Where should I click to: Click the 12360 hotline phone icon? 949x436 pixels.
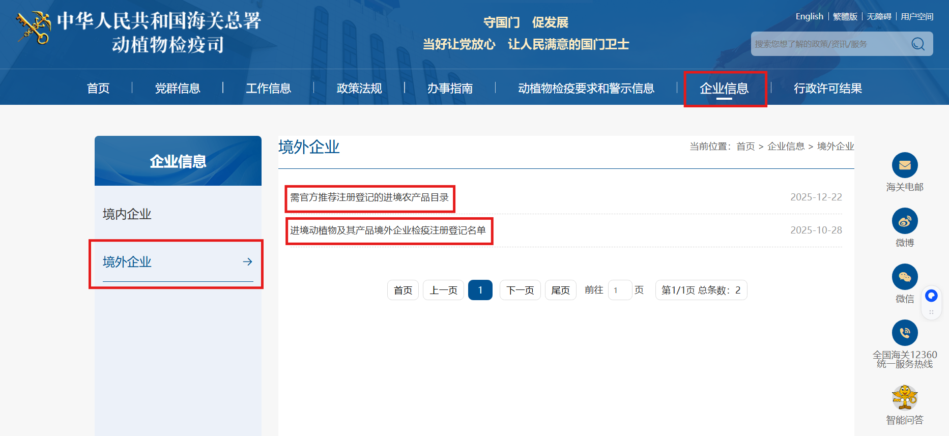click(x=904, y=333)
